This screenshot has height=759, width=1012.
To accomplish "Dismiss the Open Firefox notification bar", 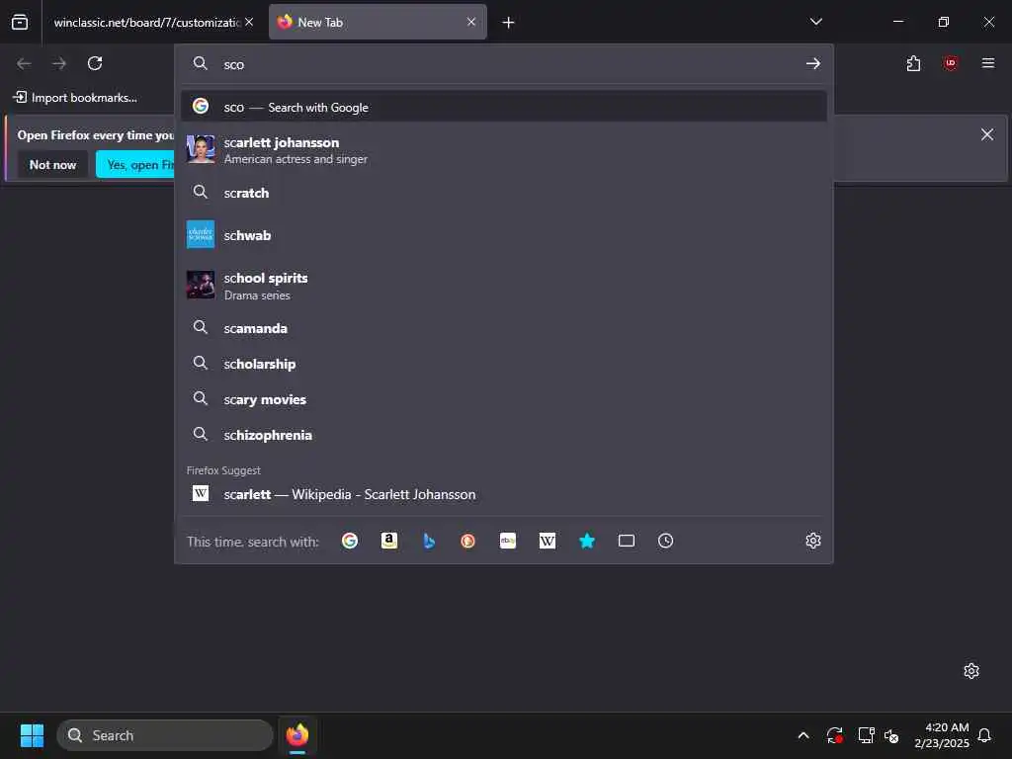I will (x=987, y=134).
